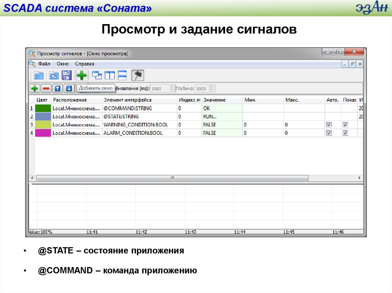
Task: Toggle the pushpin always-on-top button
Action: coord(137,75)
